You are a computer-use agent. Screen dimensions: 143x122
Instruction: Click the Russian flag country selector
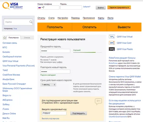click(x=39, y=8)
